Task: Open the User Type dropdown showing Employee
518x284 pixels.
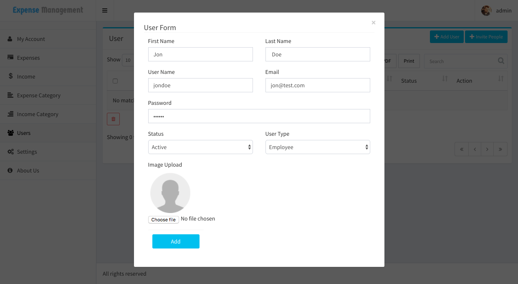Action: (318, 147)
